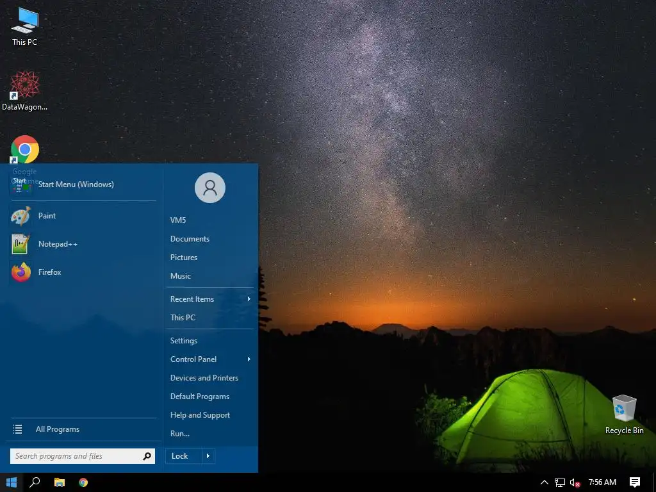Click the Show desktop strip
656x492 pixels.
653,482
